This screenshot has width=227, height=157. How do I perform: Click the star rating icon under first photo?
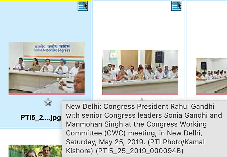point(48,102)
